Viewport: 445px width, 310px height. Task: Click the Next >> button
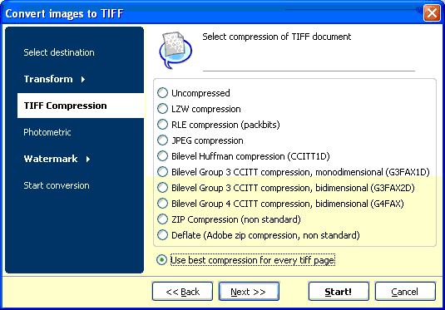point(249,292)
